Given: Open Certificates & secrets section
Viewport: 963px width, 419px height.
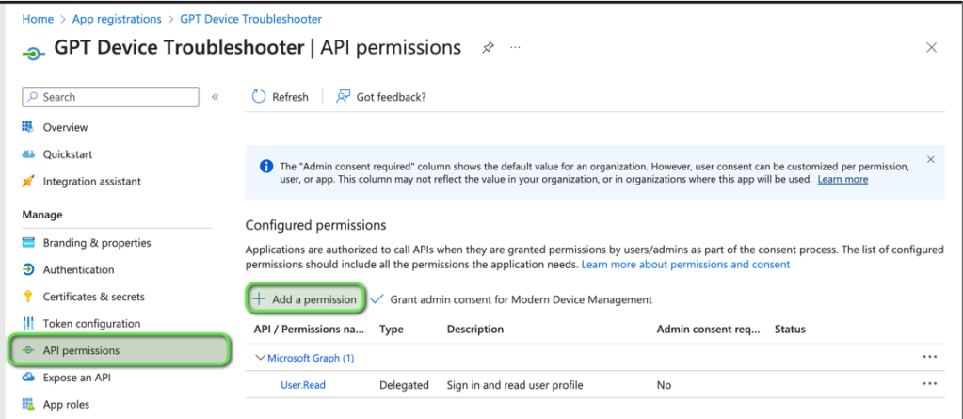Looking at the screenshot, I should click(x=93, y=297).
